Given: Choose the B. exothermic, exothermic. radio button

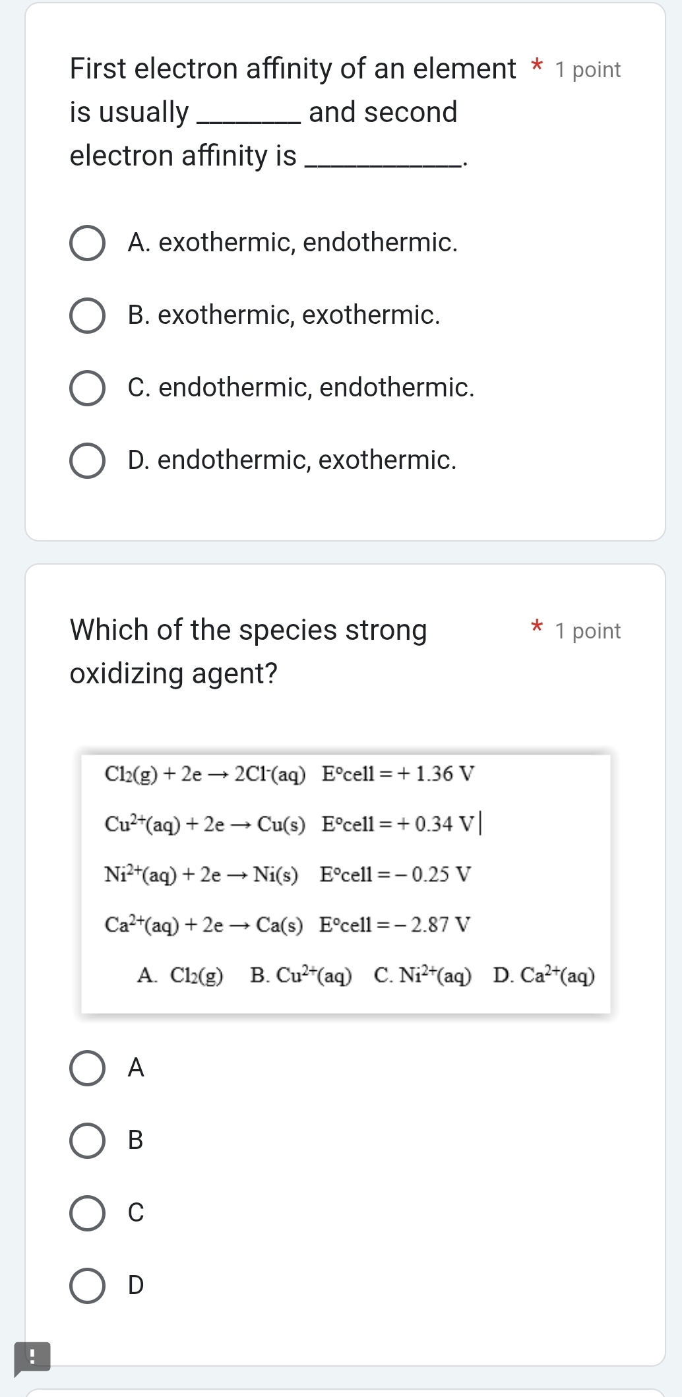Looking at the screenshot, I should tap(87, 316).
